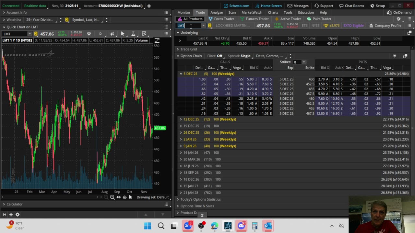
Task: Switch to Pairs Trader view
Action: pyautogui.click(x=319, y=19)
